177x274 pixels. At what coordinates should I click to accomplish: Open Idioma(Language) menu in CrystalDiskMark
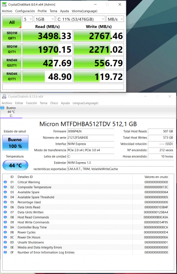point(84,11)
